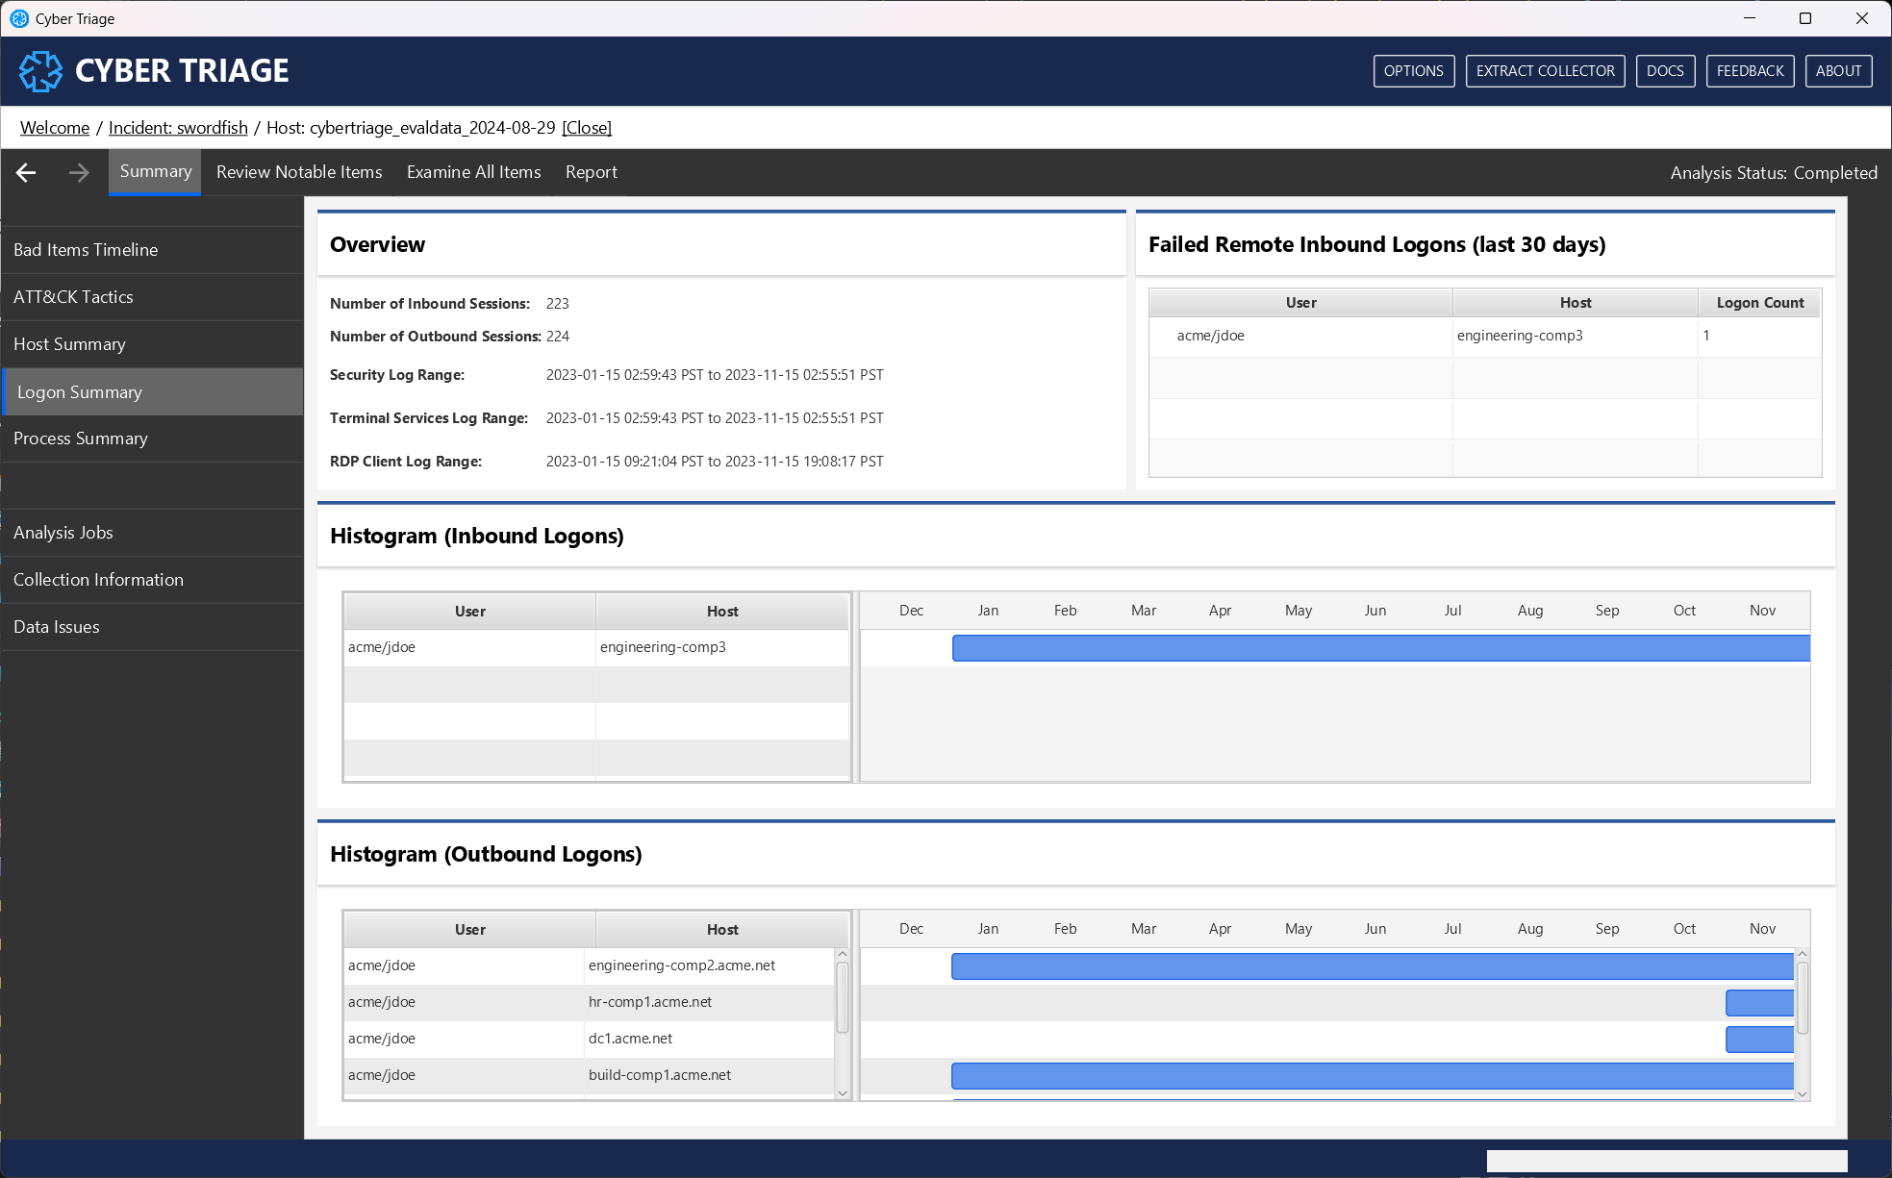Sort failed logons by Logon Count header
The height and width of the screenshot is (1178, 1892).
point(1759,303)
